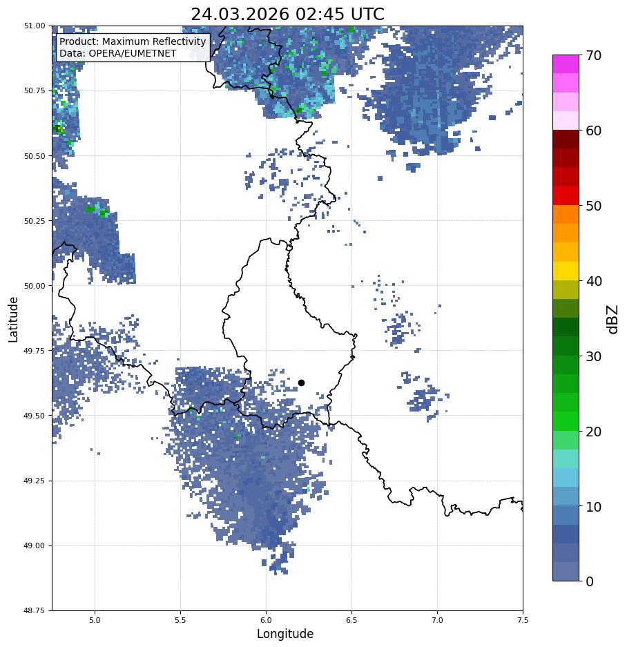Click the longitude tick label 5.0
Viewport: 627px width, 647px height.
coord(95,620)
